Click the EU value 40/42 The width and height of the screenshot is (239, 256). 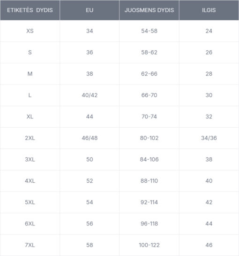tap(90, 95)
